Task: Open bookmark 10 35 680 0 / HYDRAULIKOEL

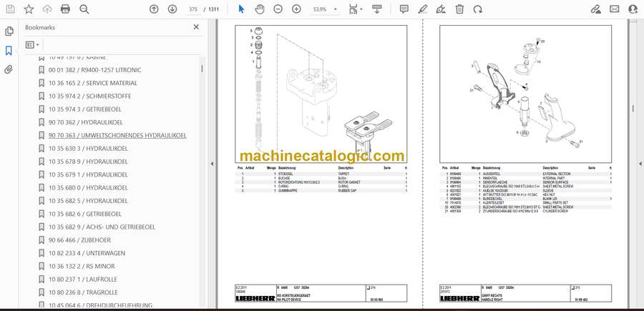Action: [x=88, y=188]
